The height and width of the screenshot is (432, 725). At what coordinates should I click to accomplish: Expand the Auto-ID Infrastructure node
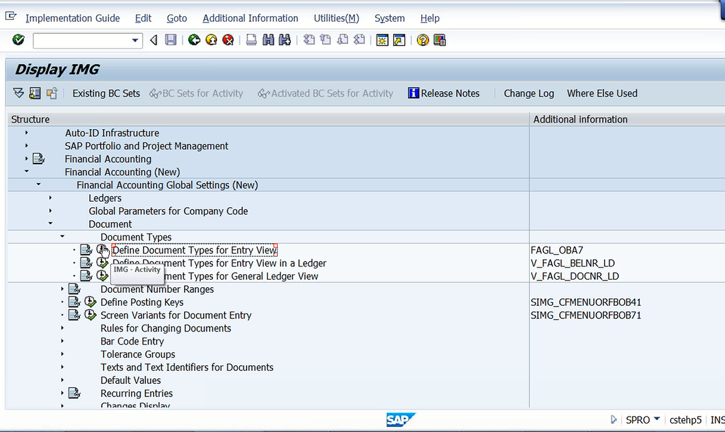pyautogui.click(x=26, y=133)
